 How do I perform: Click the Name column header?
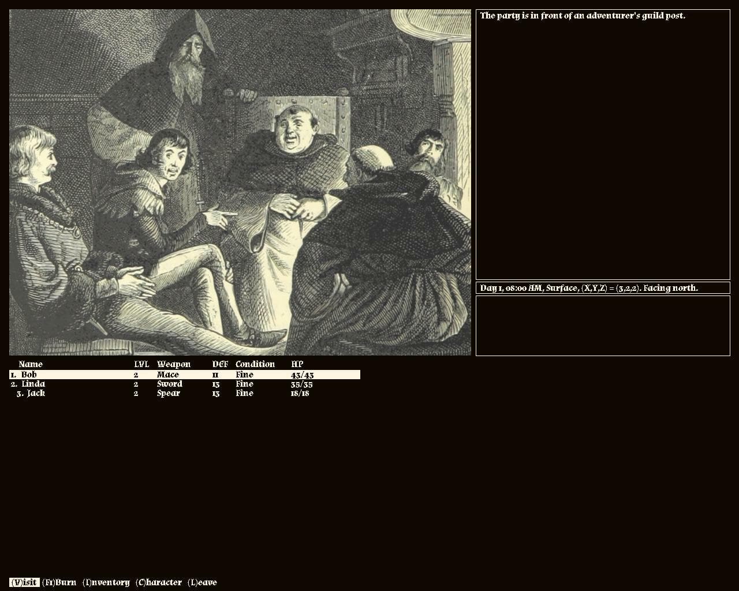pyautogui.click(x=31, y=364)
